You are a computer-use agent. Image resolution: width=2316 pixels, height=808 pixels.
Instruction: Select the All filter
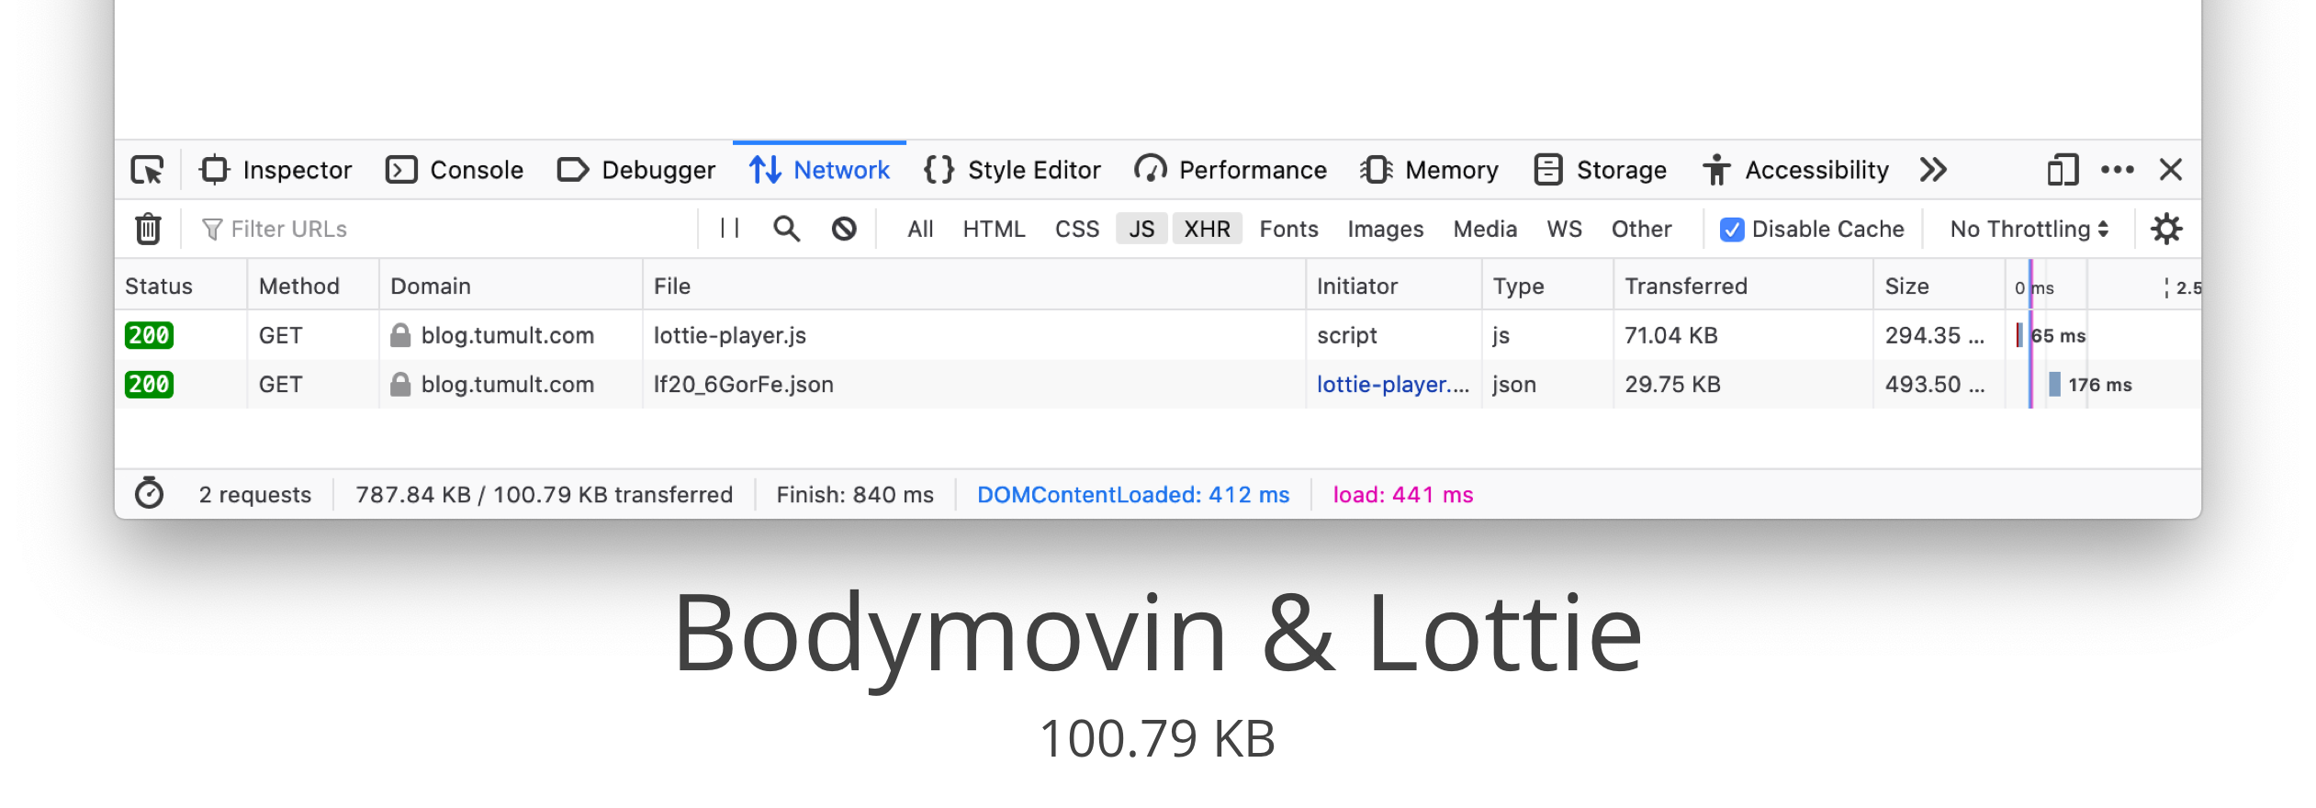tap(920, 230)
